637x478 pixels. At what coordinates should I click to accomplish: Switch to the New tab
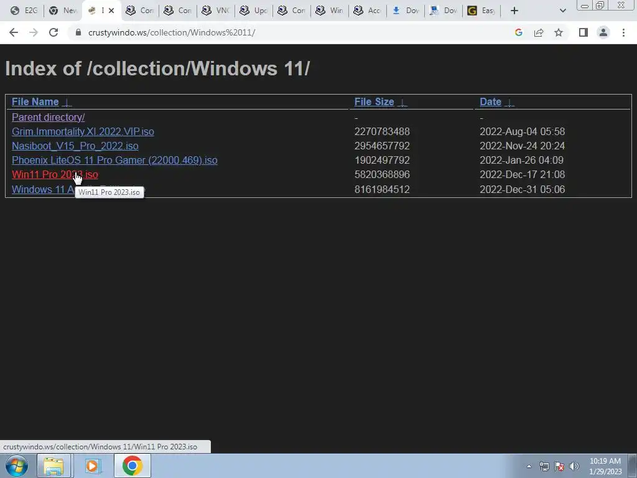[63, 11]
